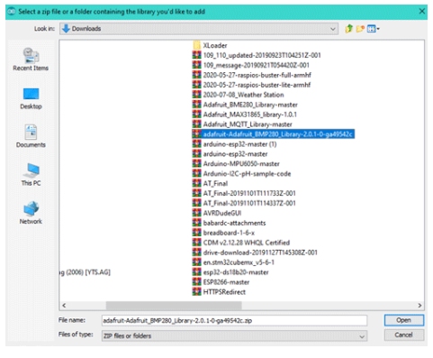Create a new folder icon

tap(360, 29)
